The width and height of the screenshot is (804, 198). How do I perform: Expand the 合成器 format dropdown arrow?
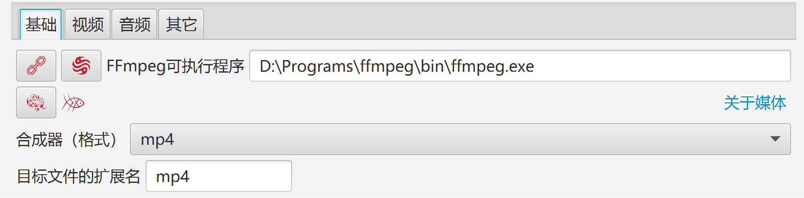tap(775, 139)
